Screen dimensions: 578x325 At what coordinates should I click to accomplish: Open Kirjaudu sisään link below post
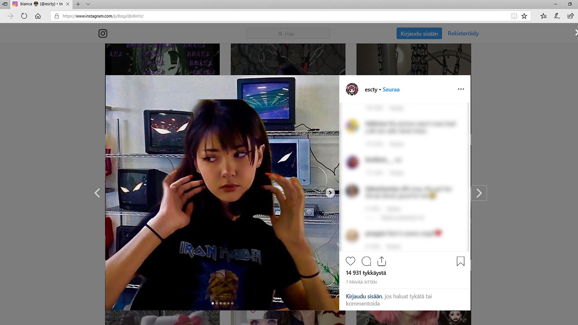tap(364, 296)
